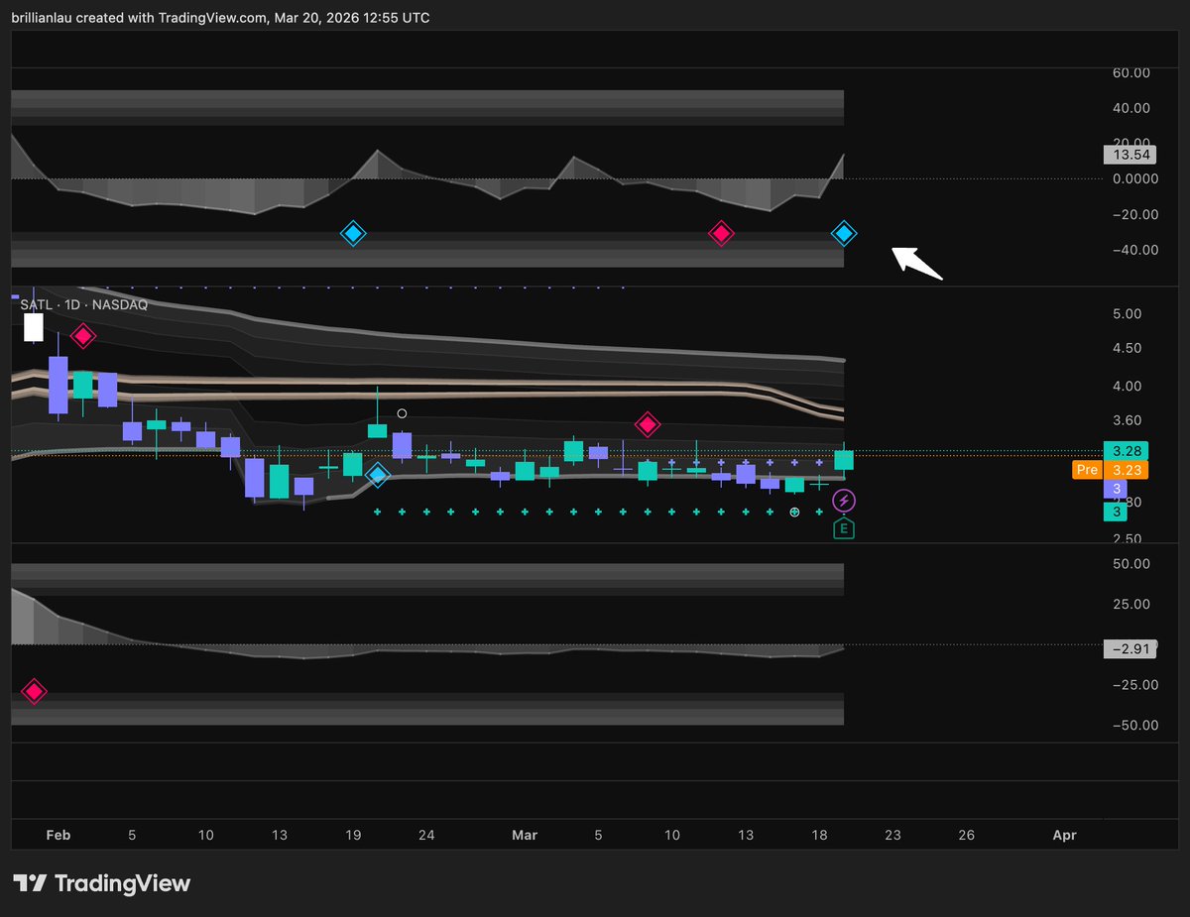Click the 13.54 oscillator value label

(x=1129, y=155)
